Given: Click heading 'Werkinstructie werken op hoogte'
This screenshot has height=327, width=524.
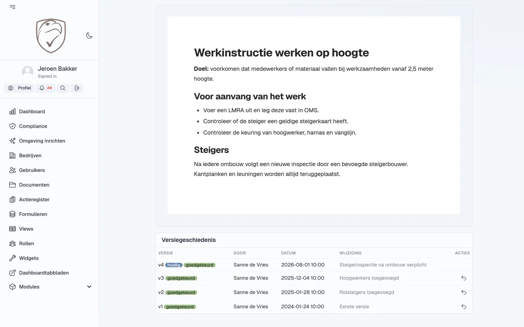Looking at the screenshot, I should coord(282,53).
